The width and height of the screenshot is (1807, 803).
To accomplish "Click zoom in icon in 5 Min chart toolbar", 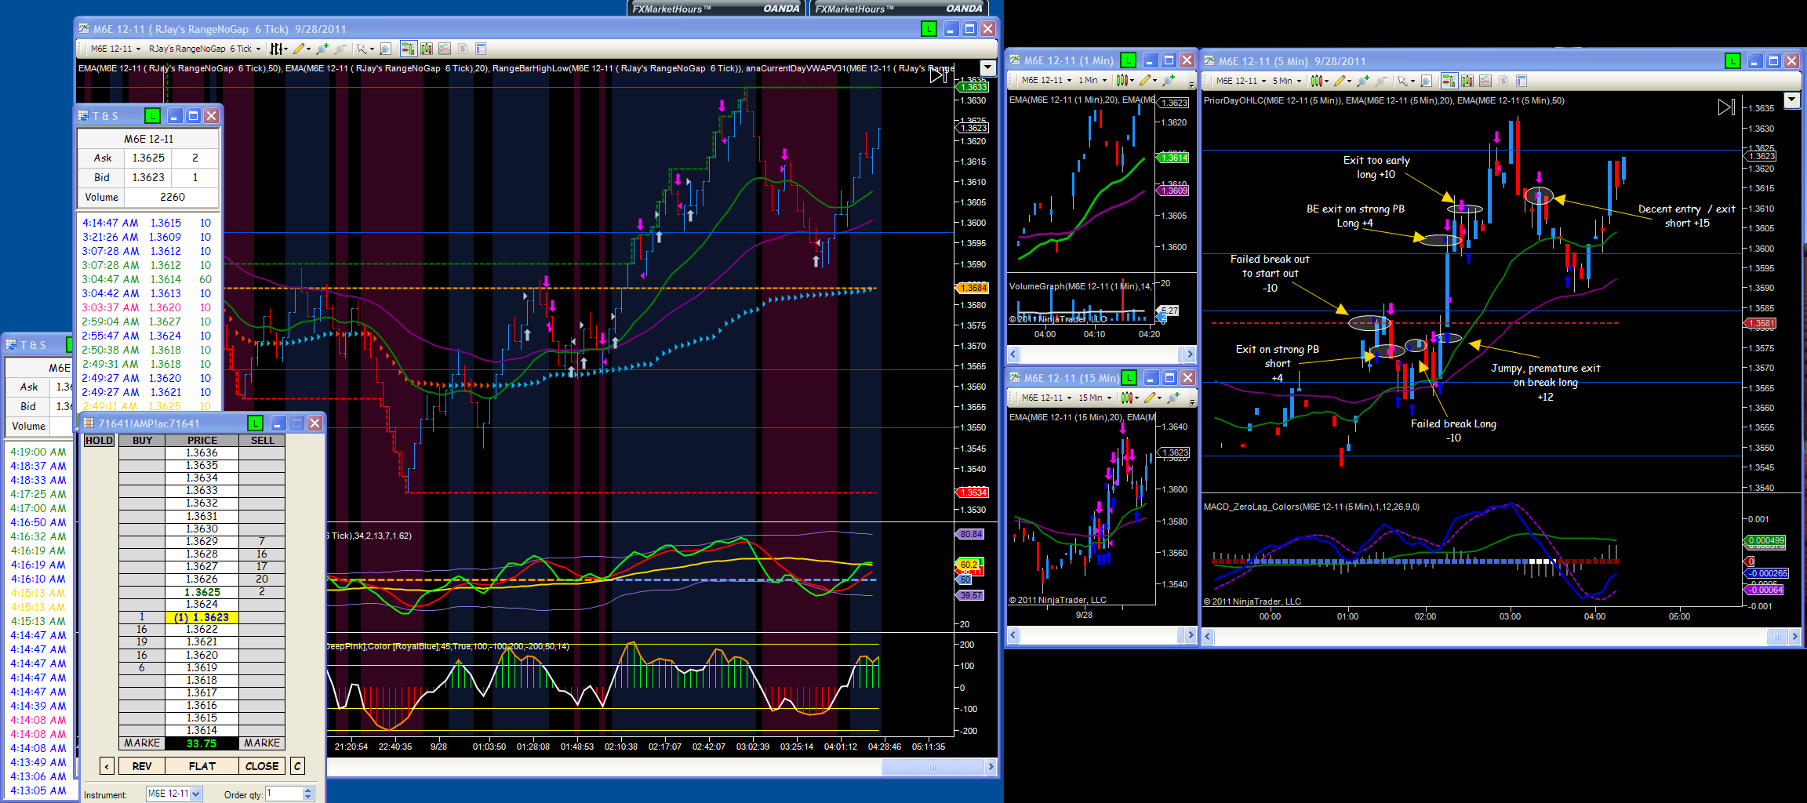I will pos(1362,81).
